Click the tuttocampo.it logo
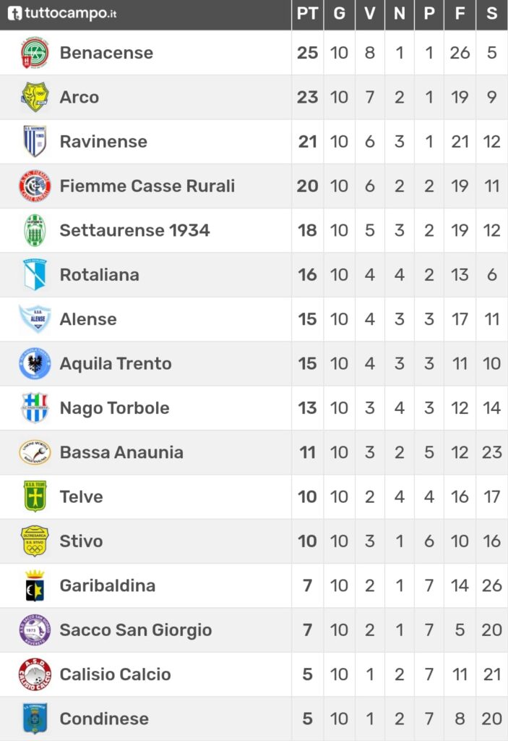The image size is (508, 741). (x=62, y=13)
